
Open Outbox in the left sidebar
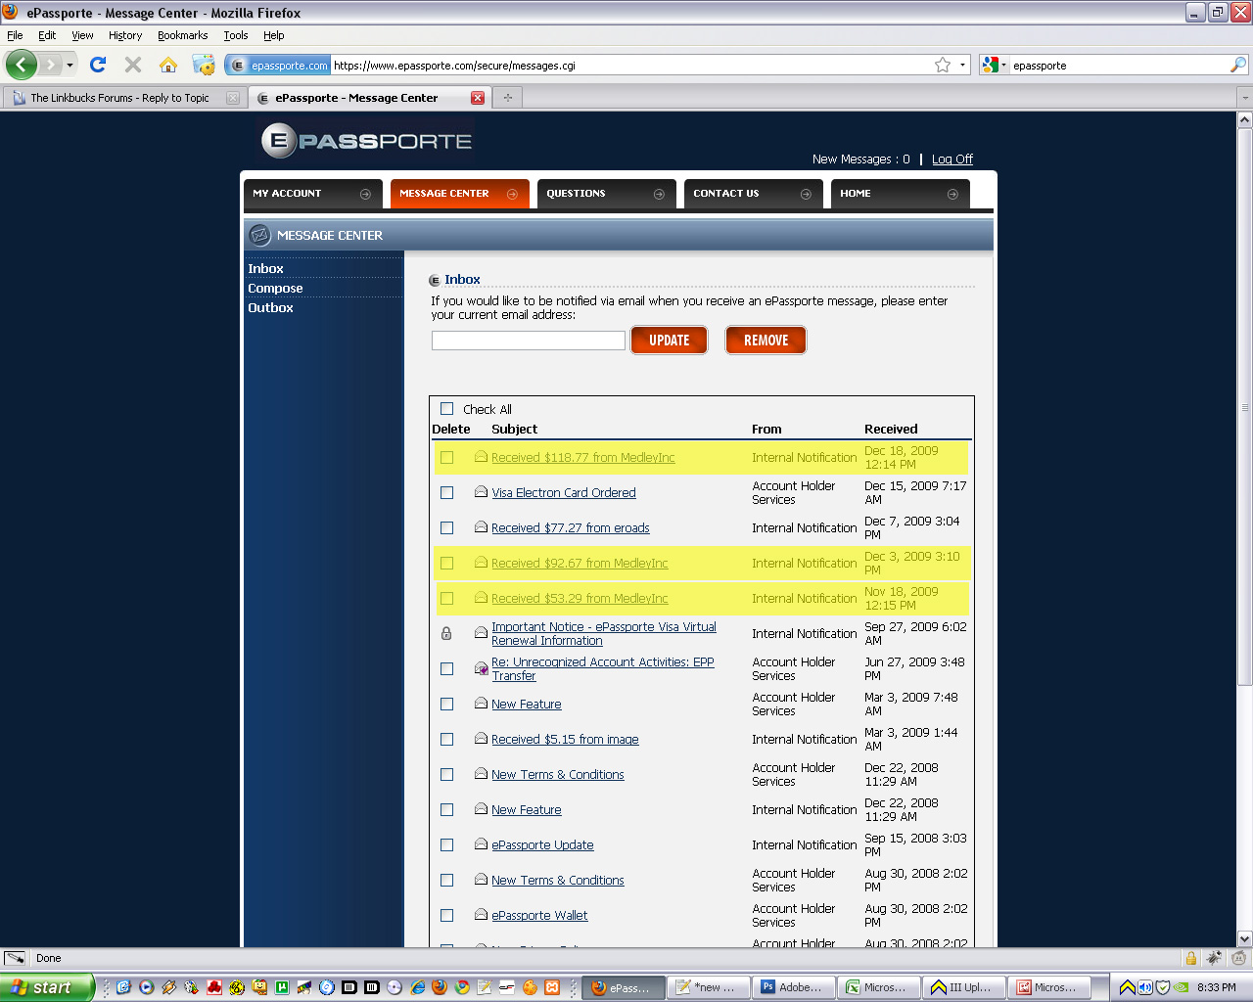click(x=270, y=307)
